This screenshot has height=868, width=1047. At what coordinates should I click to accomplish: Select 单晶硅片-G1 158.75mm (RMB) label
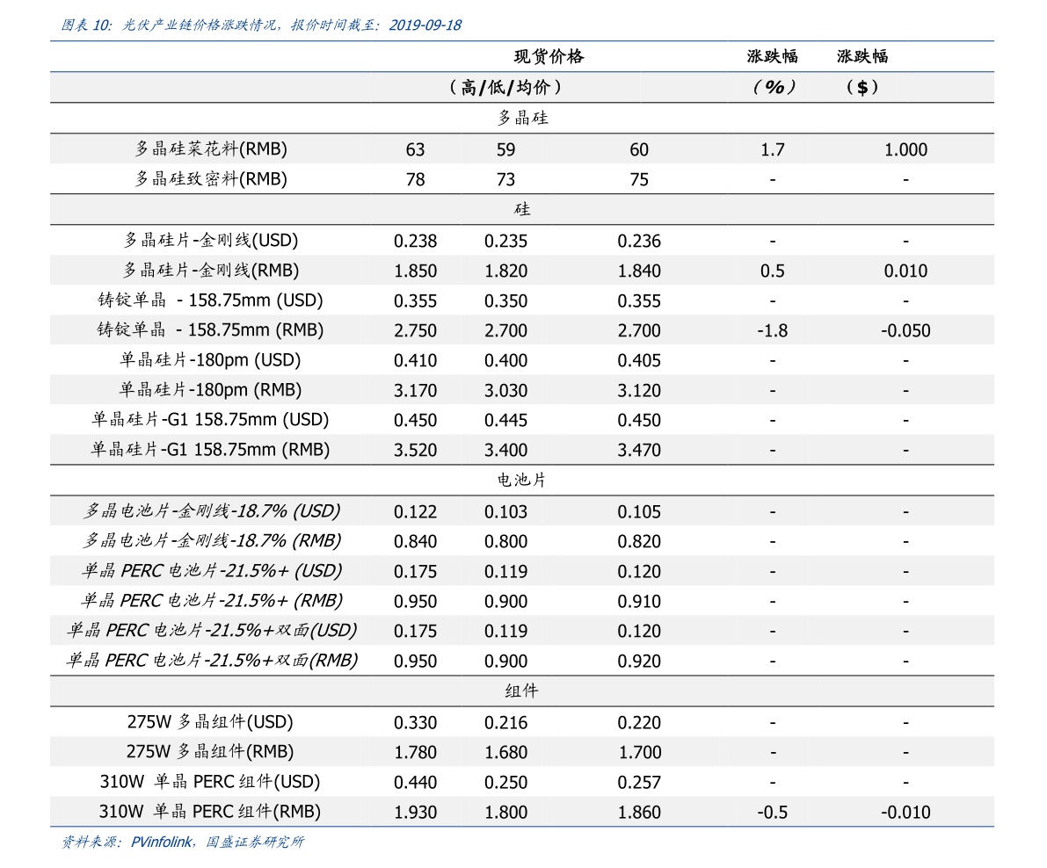210,450
